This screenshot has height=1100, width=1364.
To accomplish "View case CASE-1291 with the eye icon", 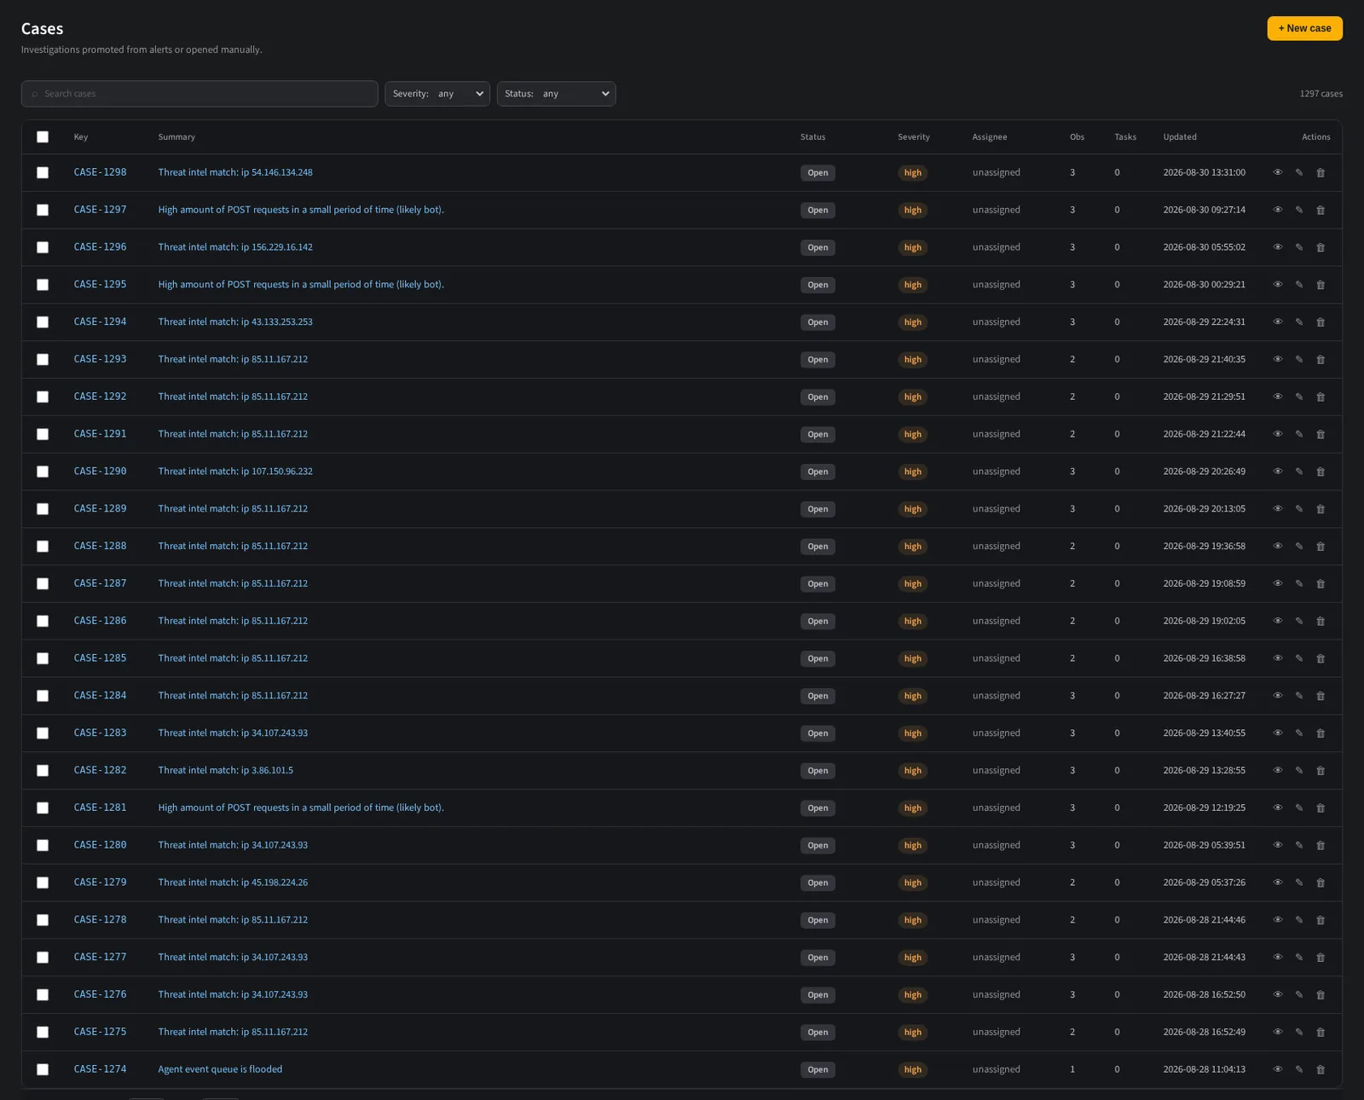I will point(1277,434).
